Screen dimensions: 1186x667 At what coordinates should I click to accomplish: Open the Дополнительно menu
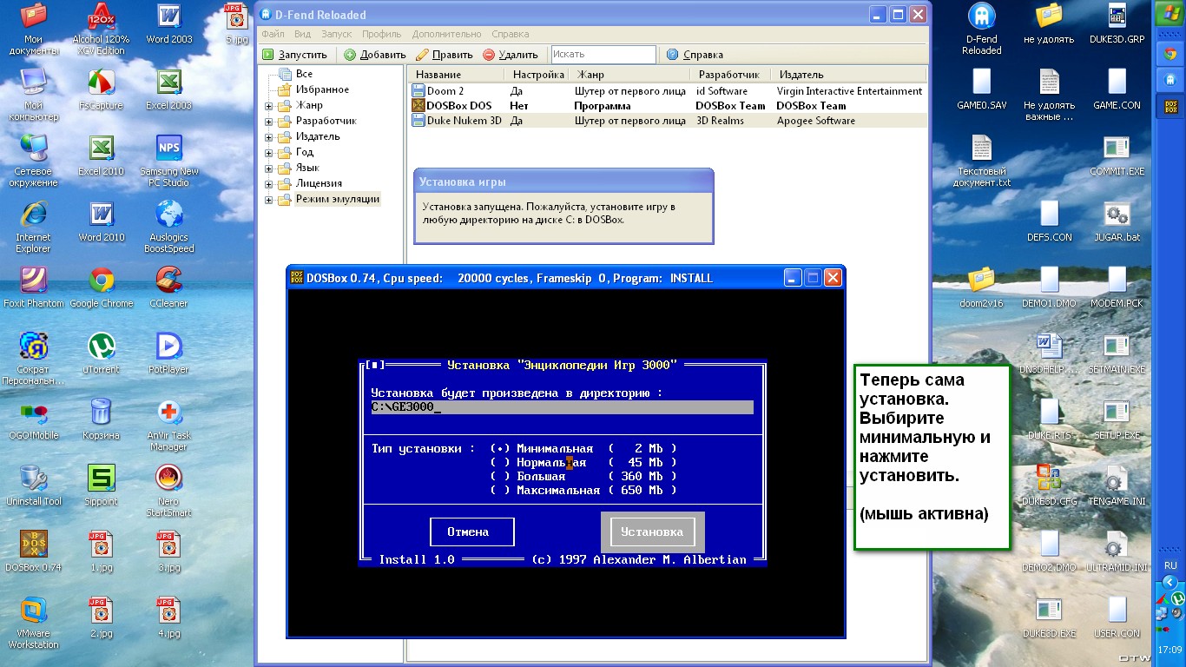(446, 34)
